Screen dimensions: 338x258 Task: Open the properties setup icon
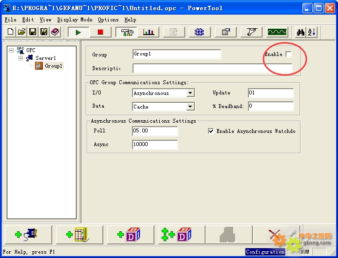coord(225,32)
